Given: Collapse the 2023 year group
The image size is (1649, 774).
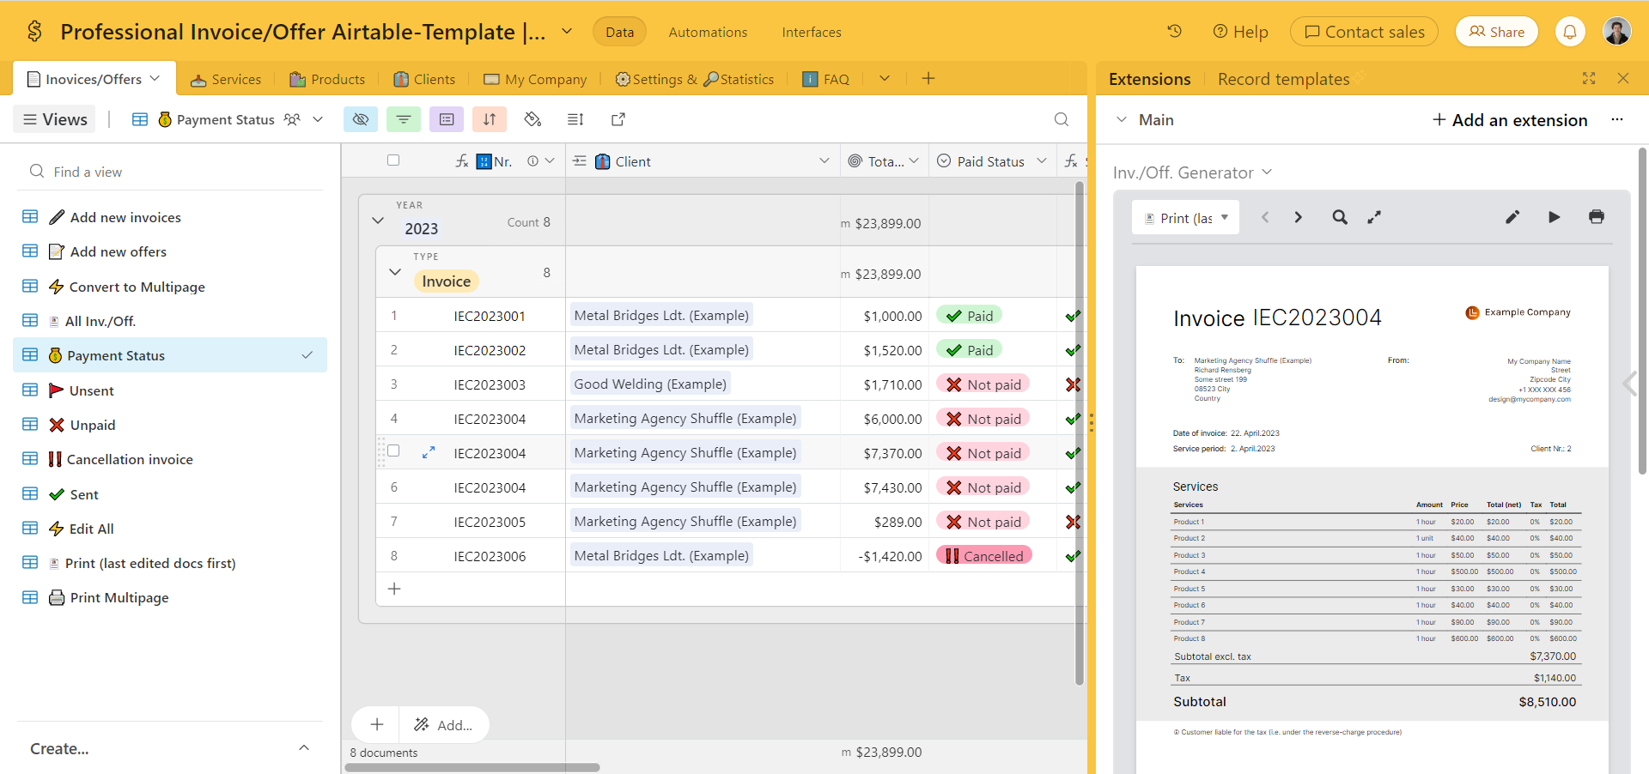Looking at the screenshot, I should pyautogui.click(x=378, y=221).
